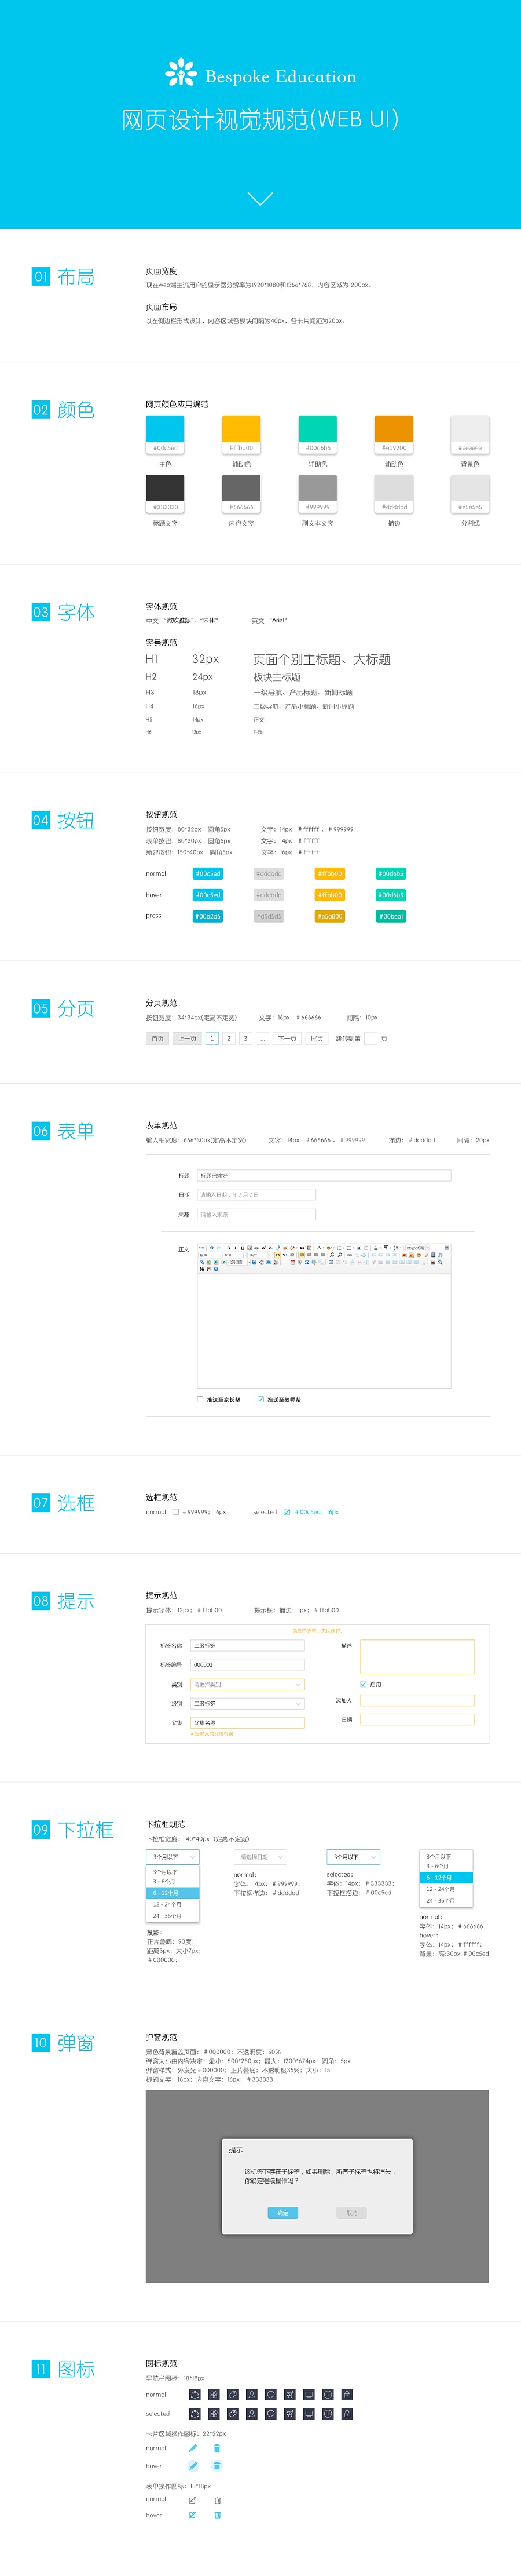521x2576 pixels.
Task: Click the sync circle icon in navigation normal row
Action: [195, 2395]
